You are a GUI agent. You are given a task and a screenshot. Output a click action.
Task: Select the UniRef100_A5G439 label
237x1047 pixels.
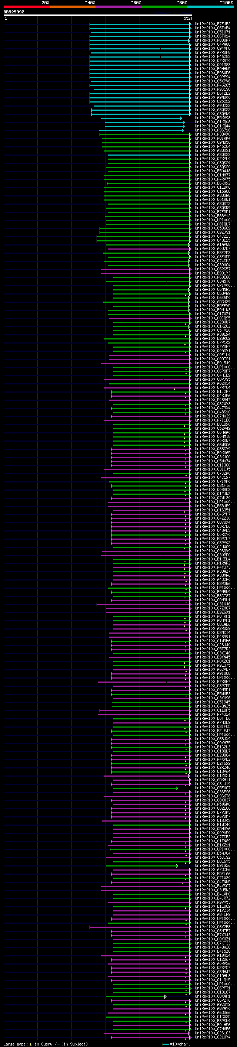click(x=213, y=302)
